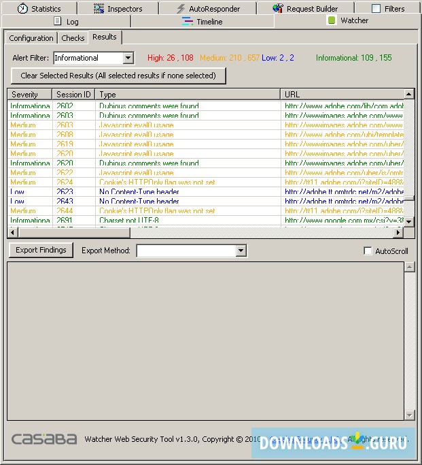Select Low row session 2623

pyautogui.click(x=206, y=191)
